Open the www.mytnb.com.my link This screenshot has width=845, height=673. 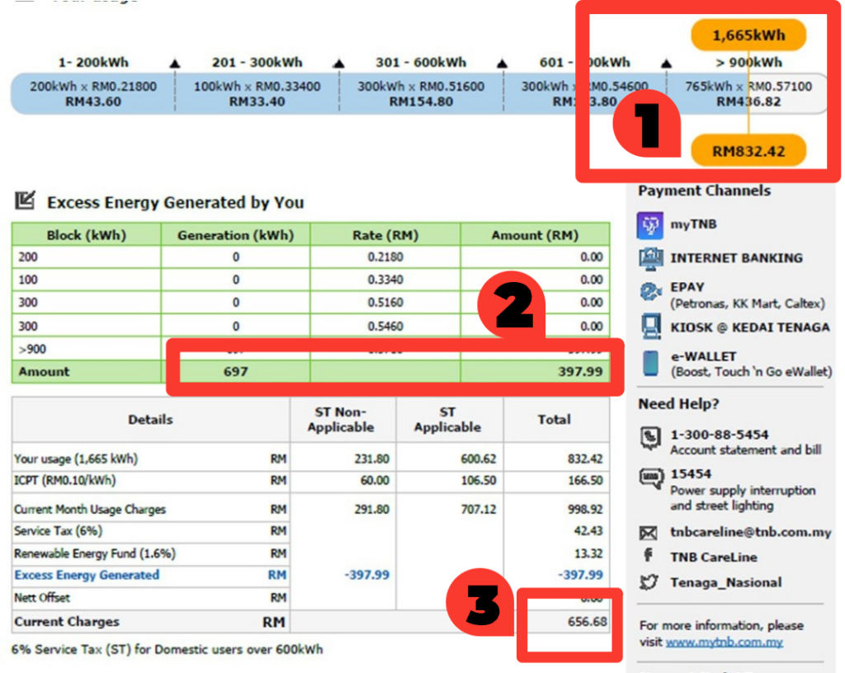coord(724,642)
